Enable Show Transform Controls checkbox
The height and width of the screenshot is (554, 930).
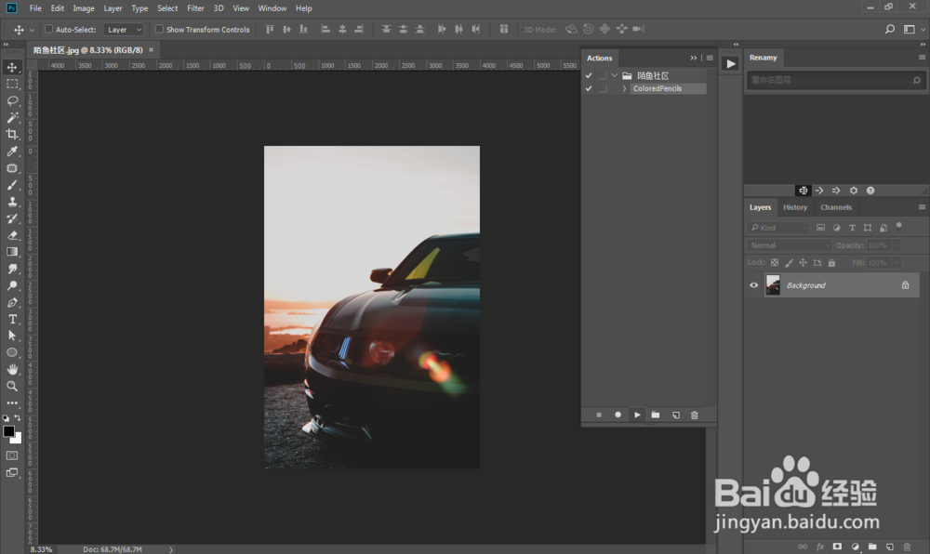point(159,29)
